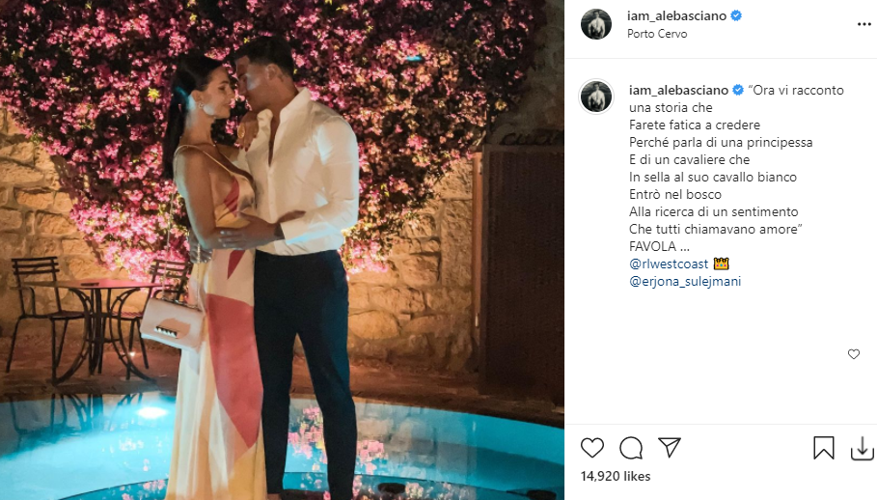Like the caption comment small heart
The image size is (877, 500).
pyautogui.click(x=854, y=354)
